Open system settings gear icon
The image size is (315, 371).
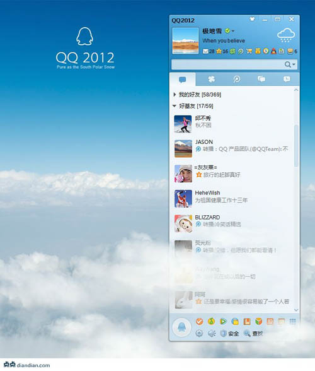point(199,333)
